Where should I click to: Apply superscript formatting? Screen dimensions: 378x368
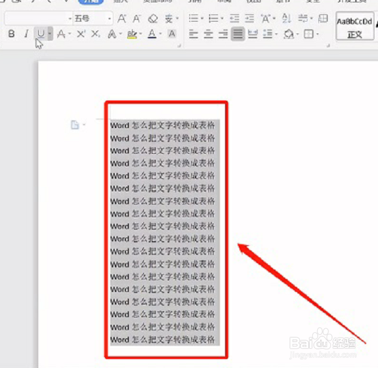pyautogui.click(x=81, y=34)
